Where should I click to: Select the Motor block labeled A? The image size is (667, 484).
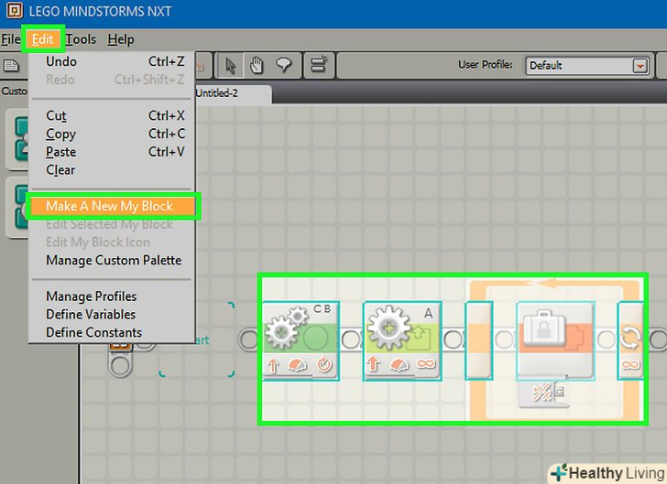(402, 340)
